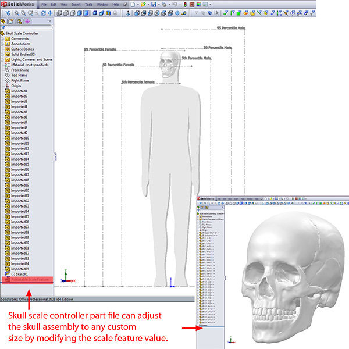
Task: Click the Material not specified icon
Action: (x=8, y=65)
